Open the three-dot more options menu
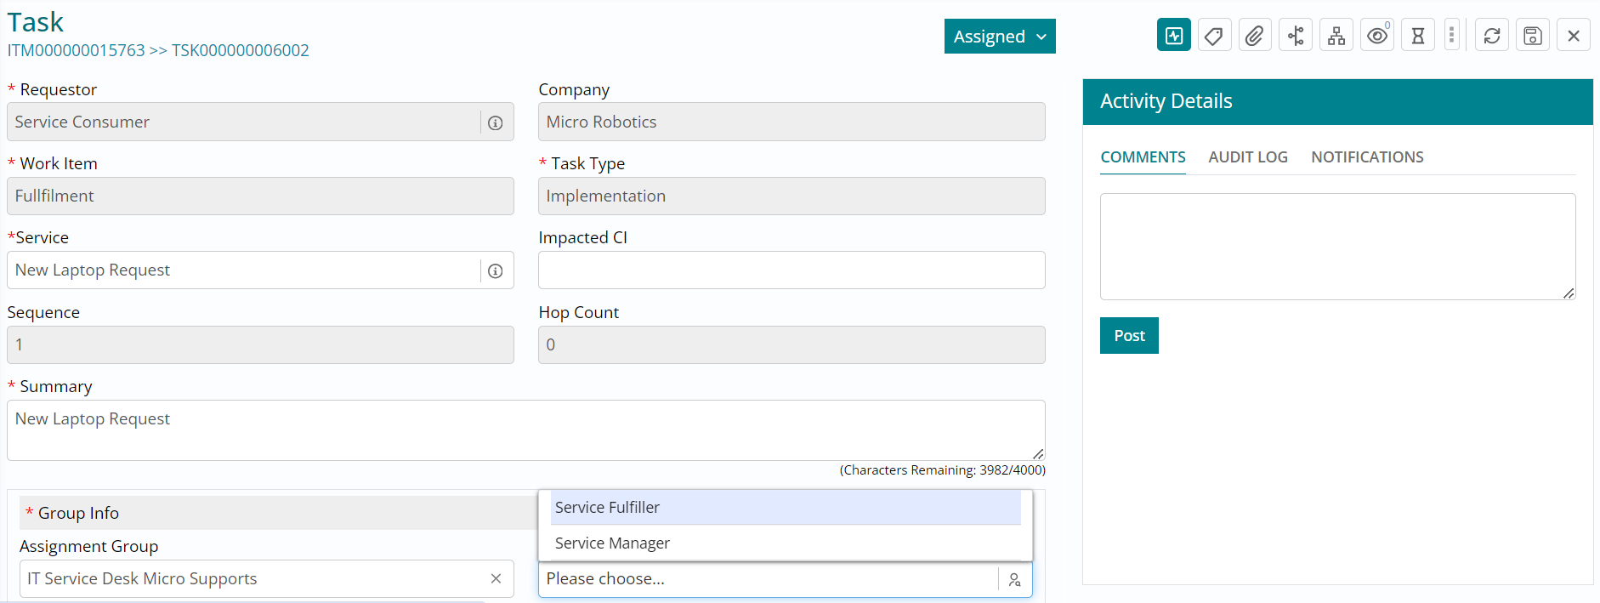 [x=1452, y=36]
